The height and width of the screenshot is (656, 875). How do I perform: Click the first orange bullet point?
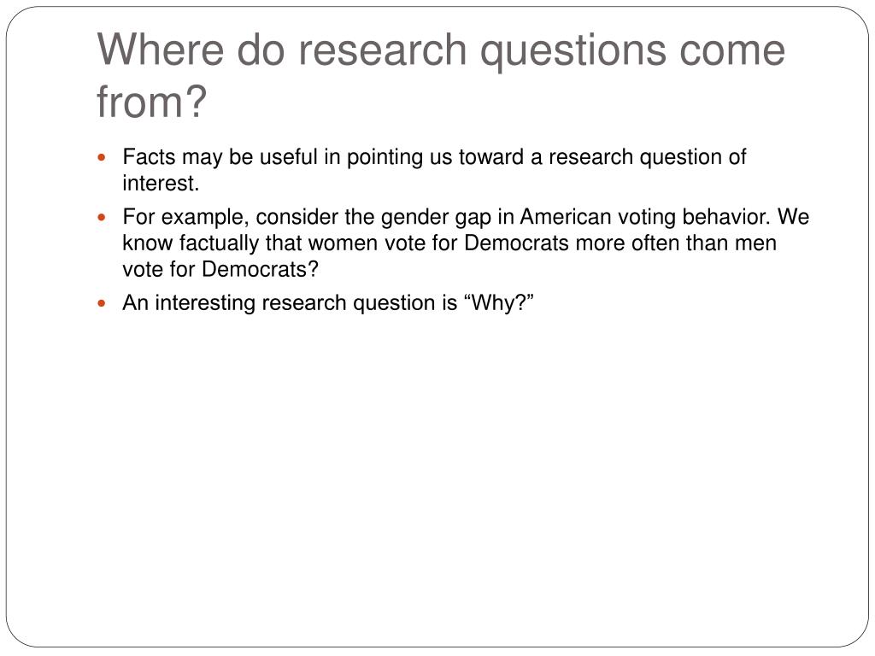point(101,157)
